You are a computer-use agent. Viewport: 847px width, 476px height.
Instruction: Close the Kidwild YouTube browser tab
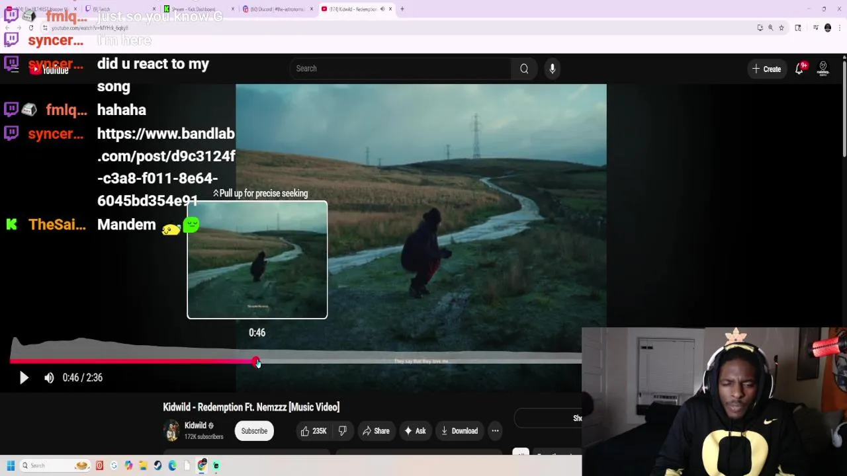click(390, 9)
